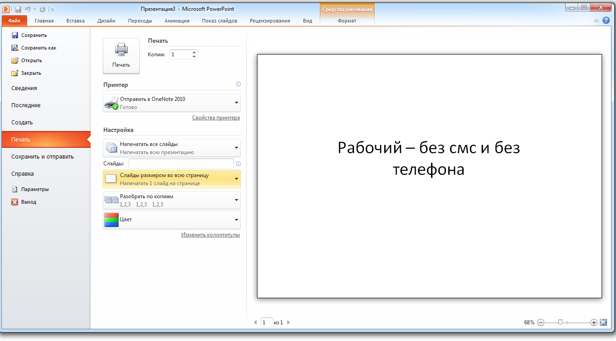
Task: Click the zoom slider handle
Action: (560, 322)
